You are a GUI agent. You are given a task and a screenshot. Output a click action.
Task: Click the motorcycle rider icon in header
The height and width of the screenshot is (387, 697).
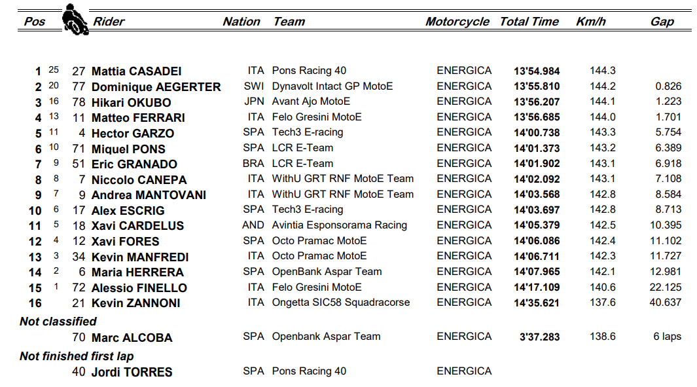coord(75,20)
